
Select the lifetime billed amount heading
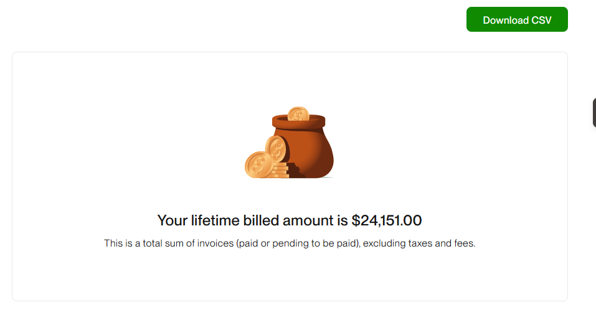(x=290, y=220)
